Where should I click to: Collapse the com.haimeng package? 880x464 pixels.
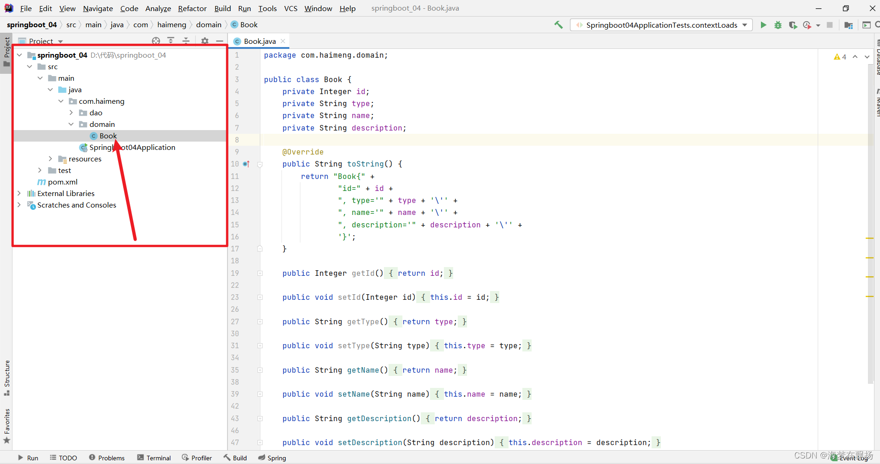pyautogui.click(x=61, y=101)
